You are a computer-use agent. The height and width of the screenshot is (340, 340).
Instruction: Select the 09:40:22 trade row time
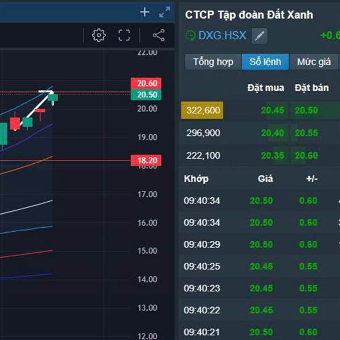(x=202, y=311)
